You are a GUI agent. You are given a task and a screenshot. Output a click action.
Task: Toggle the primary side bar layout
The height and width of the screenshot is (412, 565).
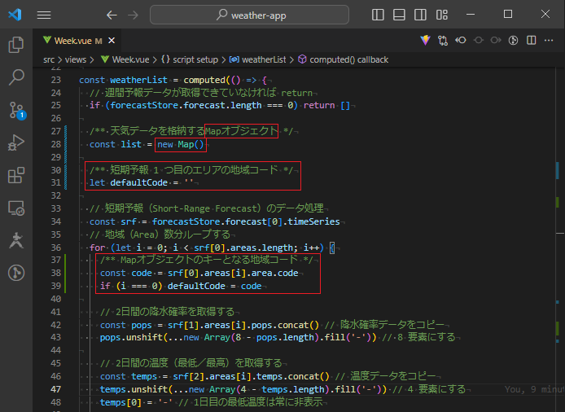point(378,15)
